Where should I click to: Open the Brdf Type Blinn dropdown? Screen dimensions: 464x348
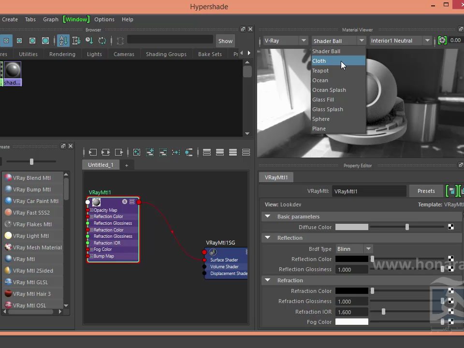point(354,249)
